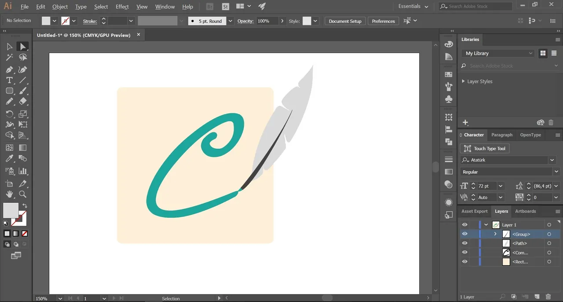The width and height of the screenshot is (563, 302).
Task: Open the Object menu
Action: pyautogui.click(x=60, y=7)
